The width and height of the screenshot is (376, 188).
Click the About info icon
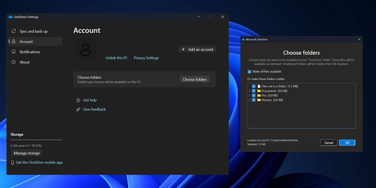[x=13, y=62]
